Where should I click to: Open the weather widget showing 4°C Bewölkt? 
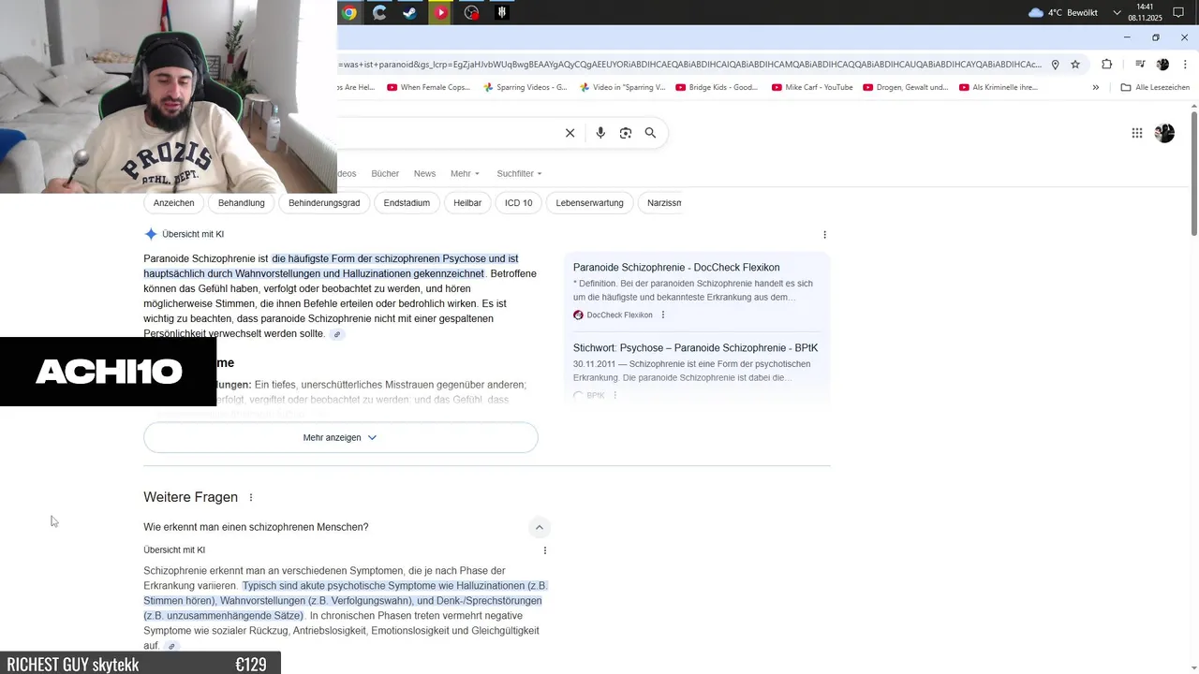pos(1065,12)
